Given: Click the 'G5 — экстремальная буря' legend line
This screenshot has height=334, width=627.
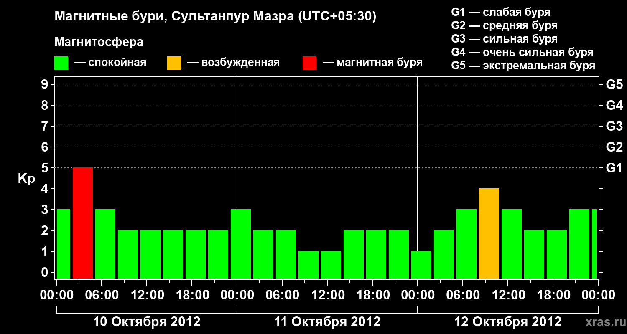Looking at the screenshot, I should pos(523,66).
